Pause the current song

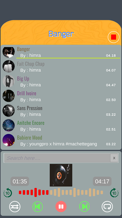pyautogui.click(x=61, y=207)
